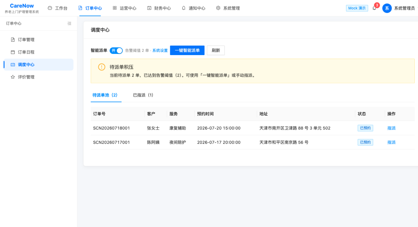Open 系统管理 menu item
The height and width of the screenshot is (227, 418).
228,8
